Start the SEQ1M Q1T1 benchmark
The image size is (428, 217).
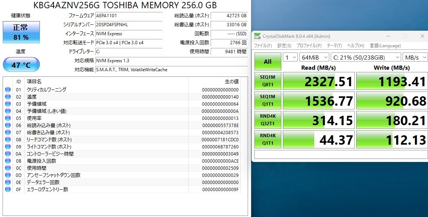tap(268, 100)
